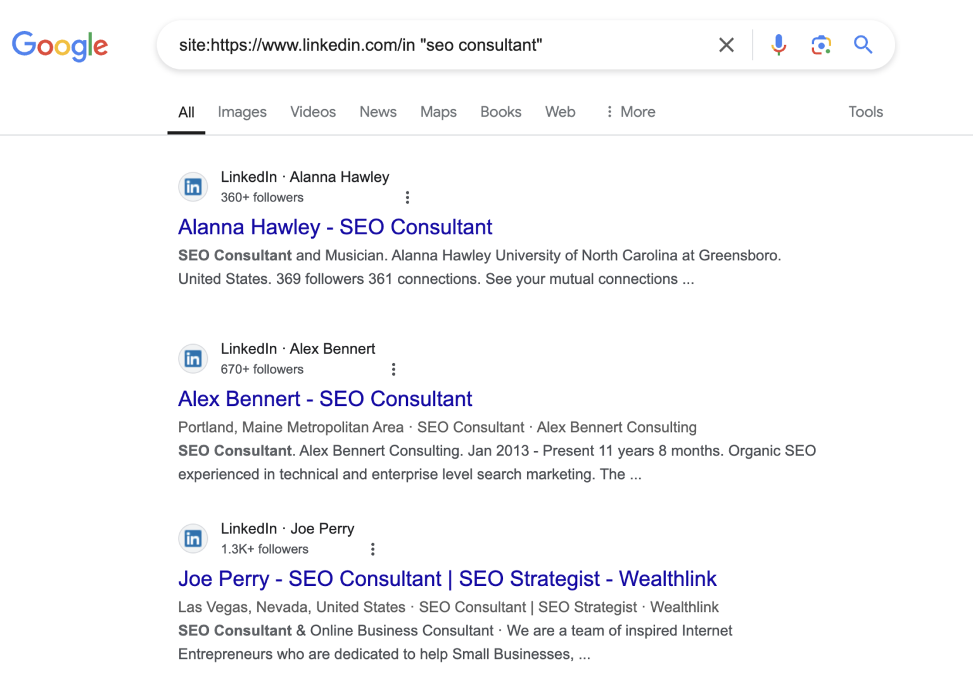973x681 pixels.
Task: Start a voice search using the microphone icon
Action: 778,44
